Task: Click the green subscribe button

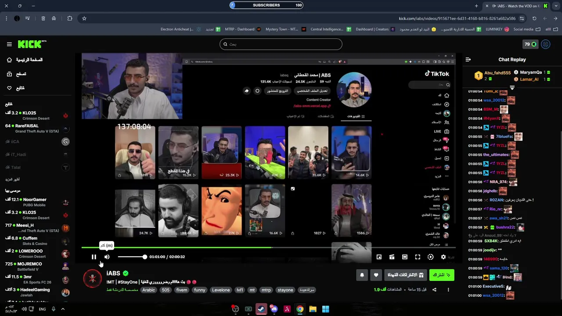Action: click(x=442, y=275)
